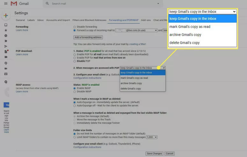The width and height of the screenshot is (247, 157).
Task: Choose 'delete Gmail's copy' option
Action: [143, 89]
